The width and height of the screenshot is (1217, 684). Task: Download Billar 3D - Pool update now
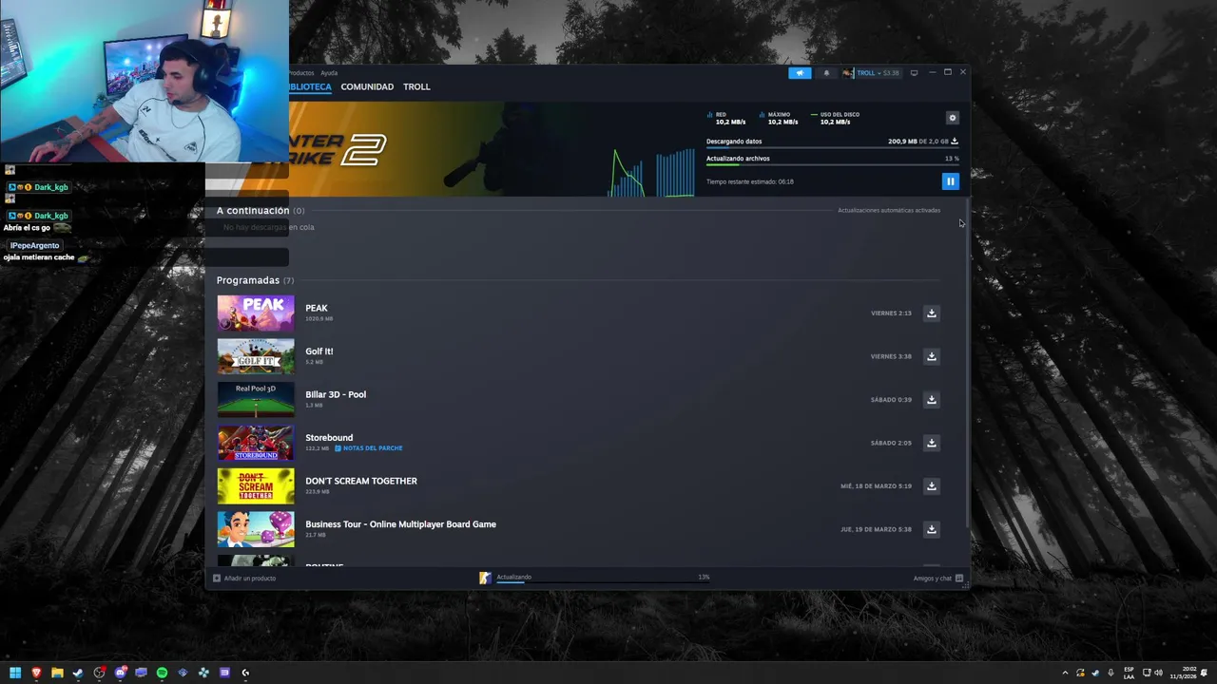(x=932, y=400)
